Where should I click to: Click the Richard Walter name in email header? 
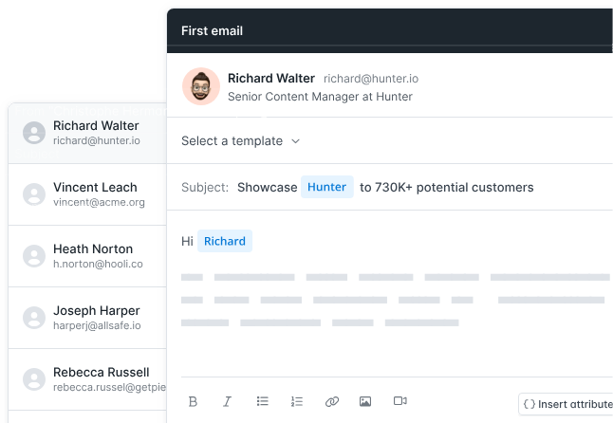point(271,78)
